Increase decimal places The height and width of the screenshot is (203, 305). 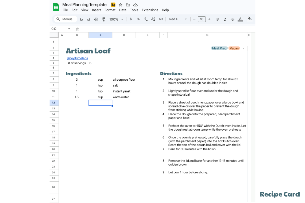[x=153, y=19]
